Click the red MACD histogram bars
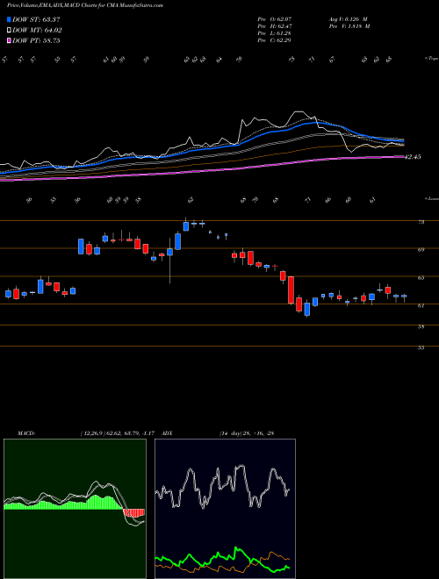Screen dimensions: 439x579 coord(133,513)
